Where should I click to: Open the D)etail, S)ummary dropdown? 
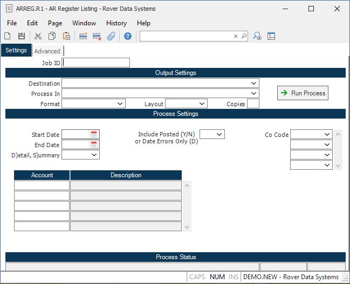[94, 155]
